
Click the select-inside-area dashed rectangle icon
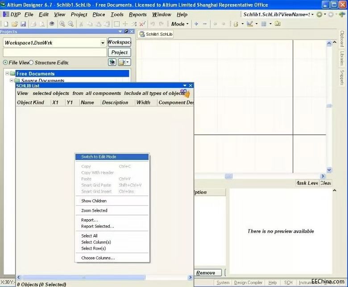pyautogui.click(x=117, y=24)
